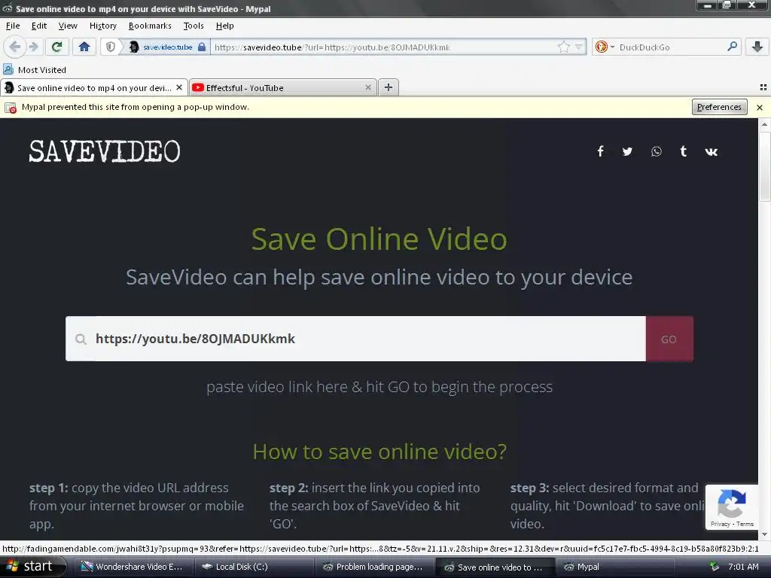Click the savevideo.tube site identity label
771x578 pixels.
[167, 47]
